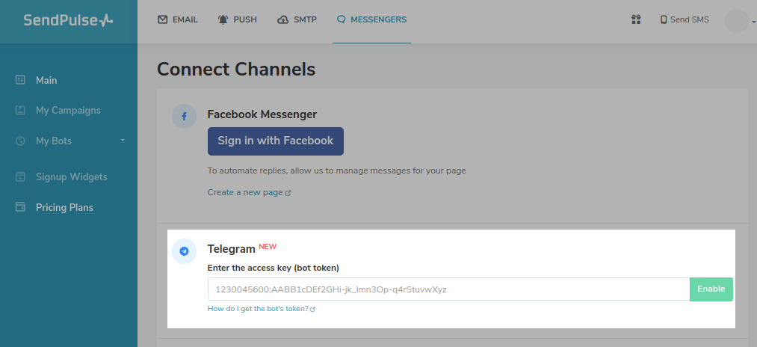Open My Campaigns in the sidebar
The image size is (757, 347).
(x=68, y=110)
